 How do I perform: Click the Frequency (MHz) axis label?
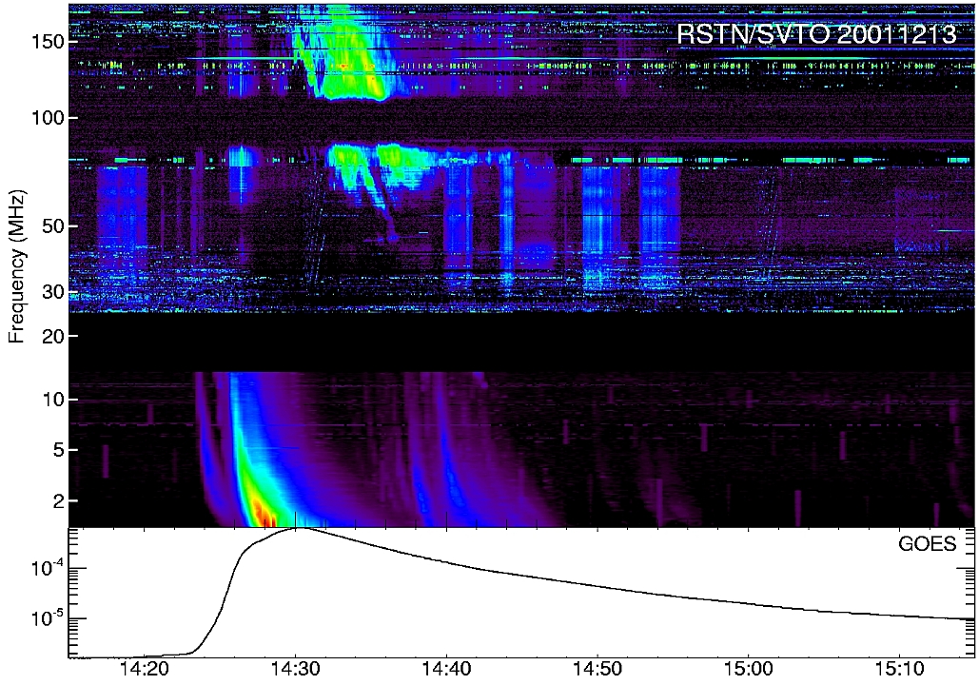16,267
